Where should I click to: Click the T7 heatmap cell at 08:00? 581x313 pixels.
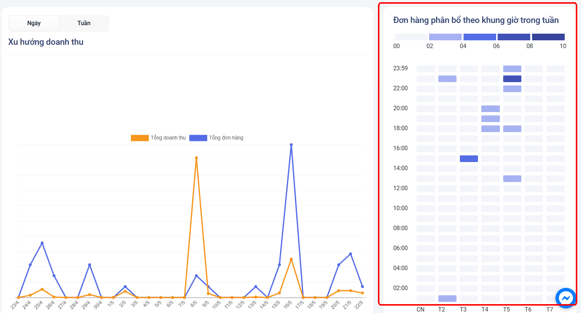click(x=555, y=229)
